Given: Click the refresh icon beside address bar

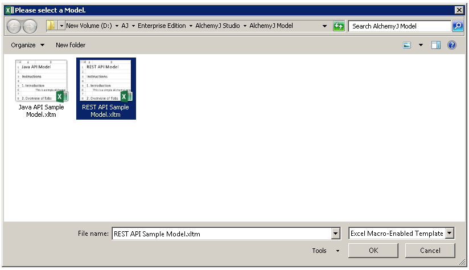Looking at the screenshot, I should 339,26.
